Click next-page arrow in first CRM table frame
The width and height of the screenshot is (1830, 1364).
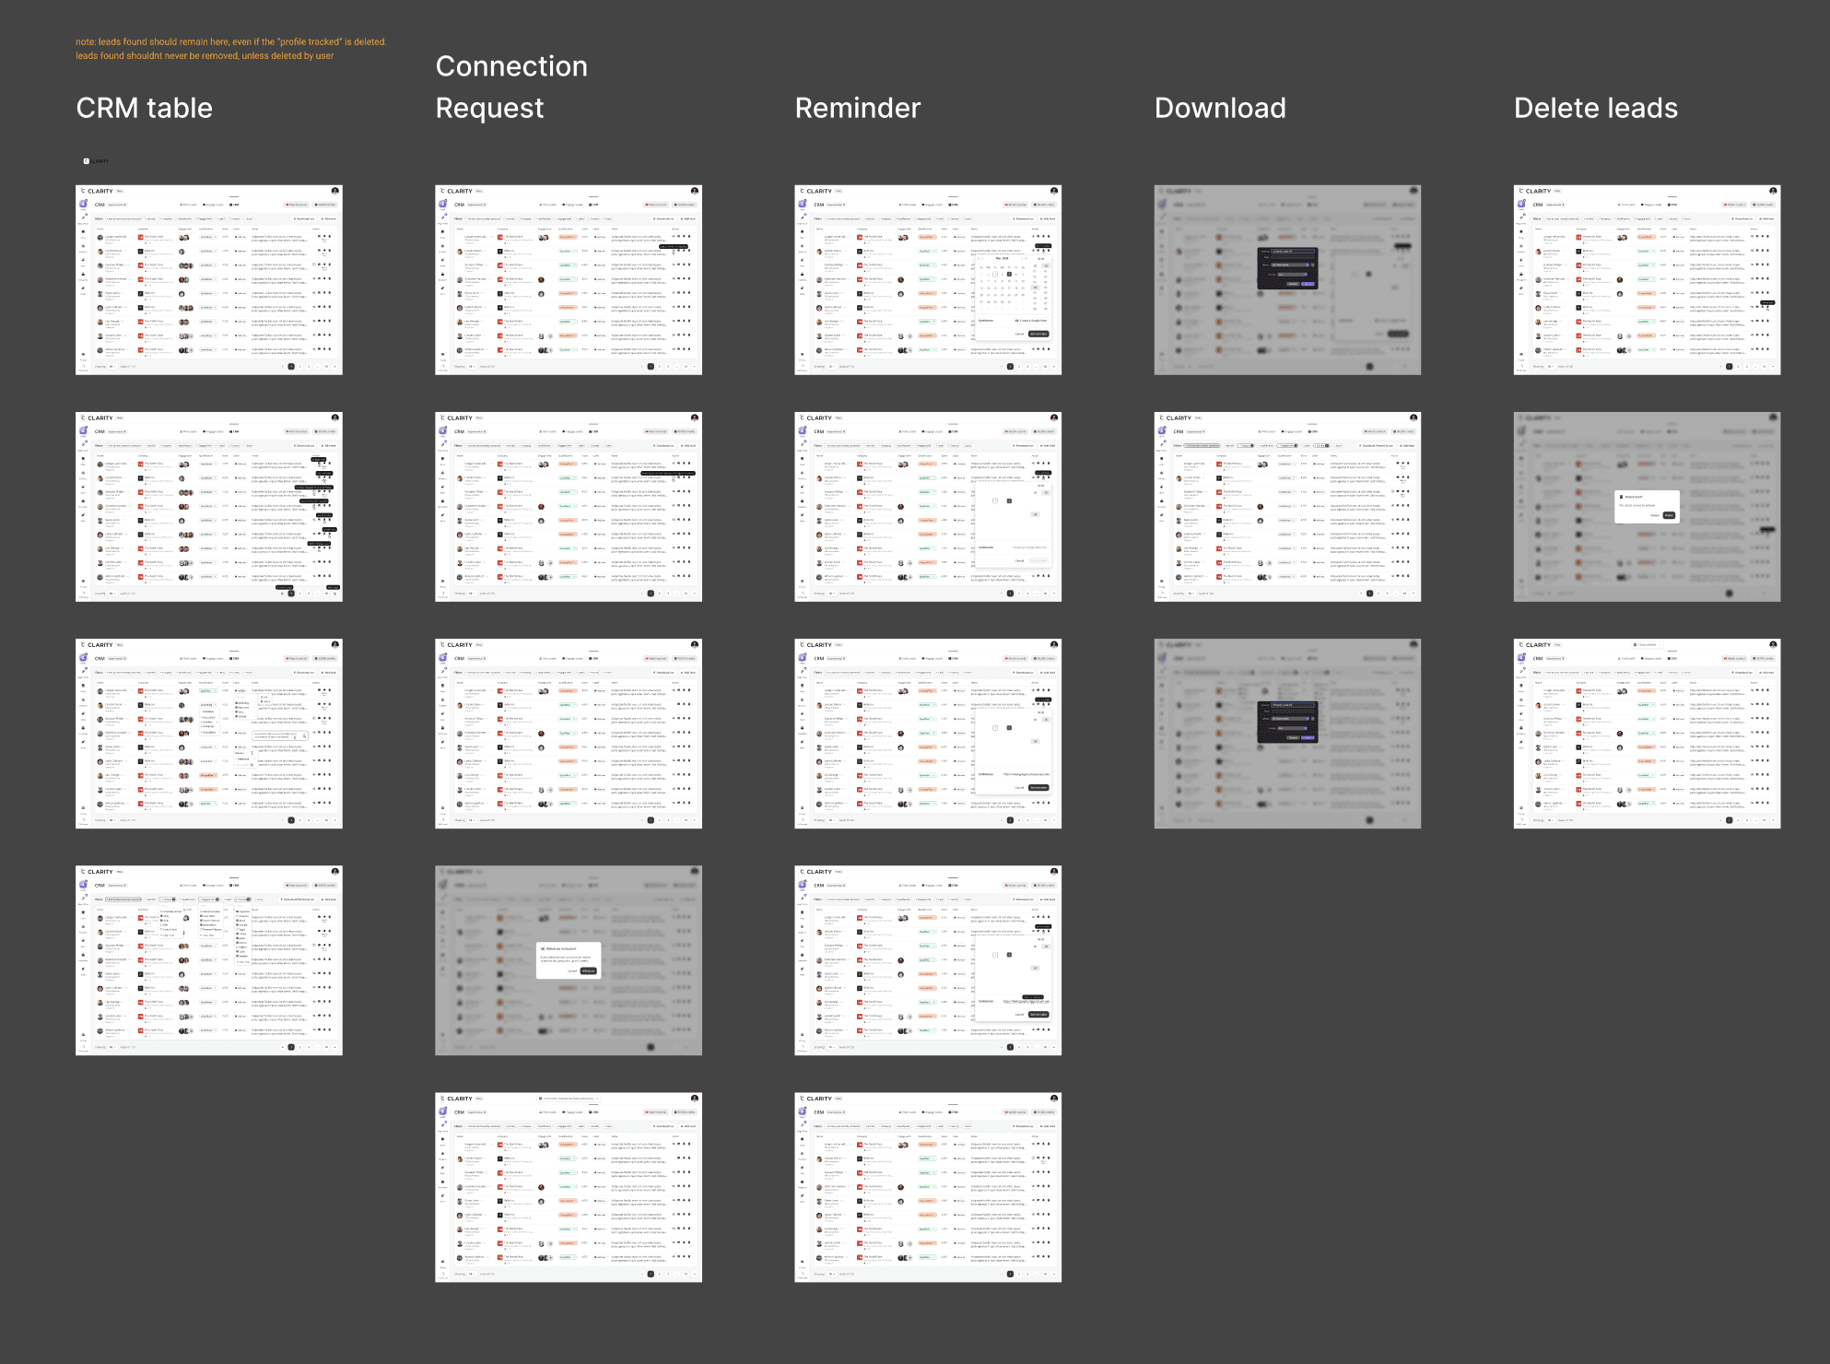(x=334, y=366)
